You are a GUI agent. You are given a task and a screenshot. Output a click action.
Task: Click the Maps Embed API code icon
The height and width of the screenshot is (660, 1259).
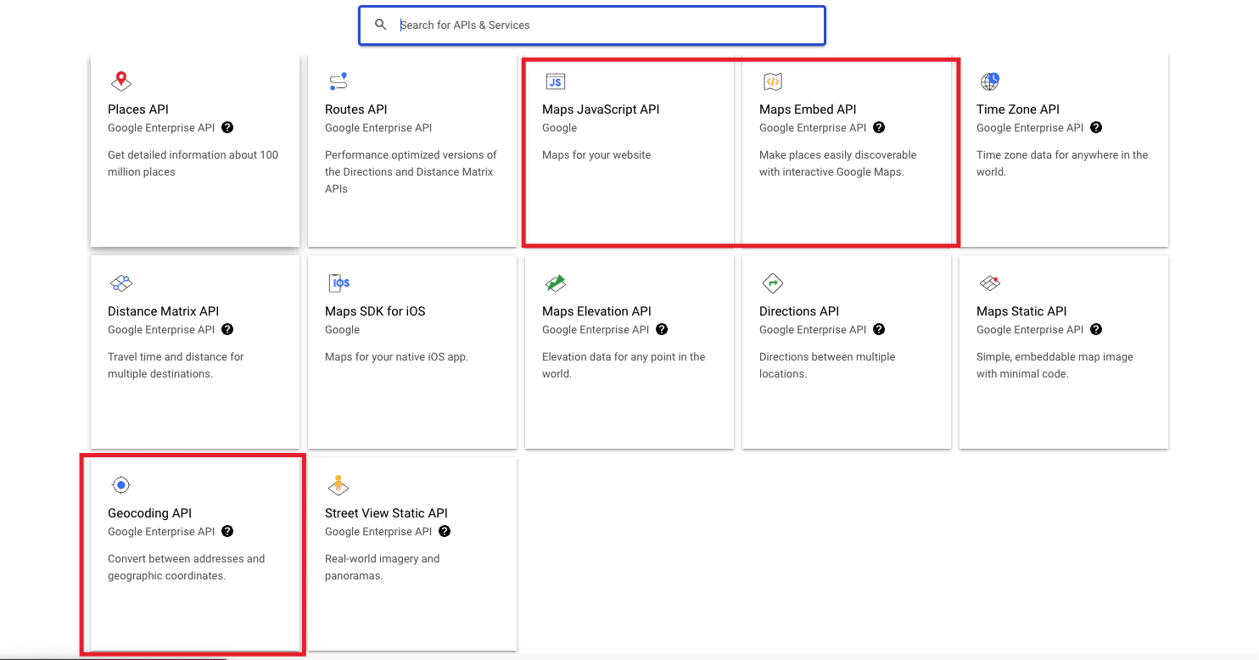point(773,81)
